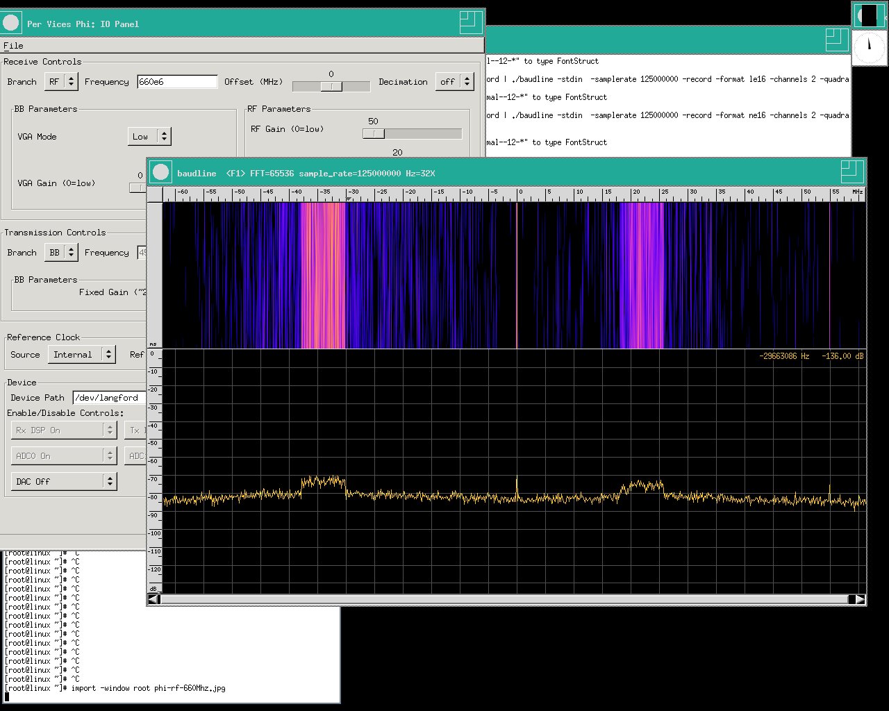The height and width of the screenshot is (711, 889).
Task: Toggle the ADC0 On control
Action: tap(63, 455)
